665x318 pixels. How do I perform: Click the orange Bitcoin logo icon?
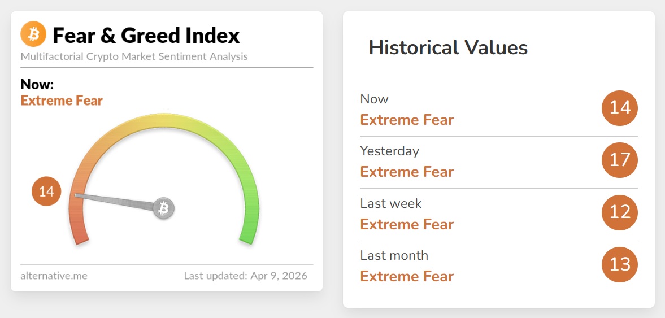click(x=33, y=34)
